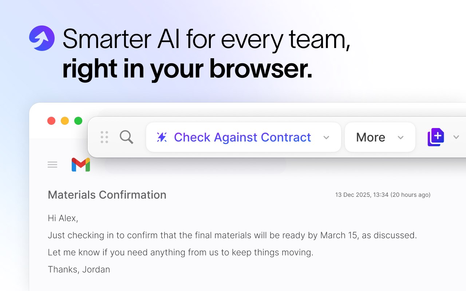Click the 13 Dec 2025 timestamp
Image resolution: width=466 pixels, height=291 pixels.
coord(383,195)
